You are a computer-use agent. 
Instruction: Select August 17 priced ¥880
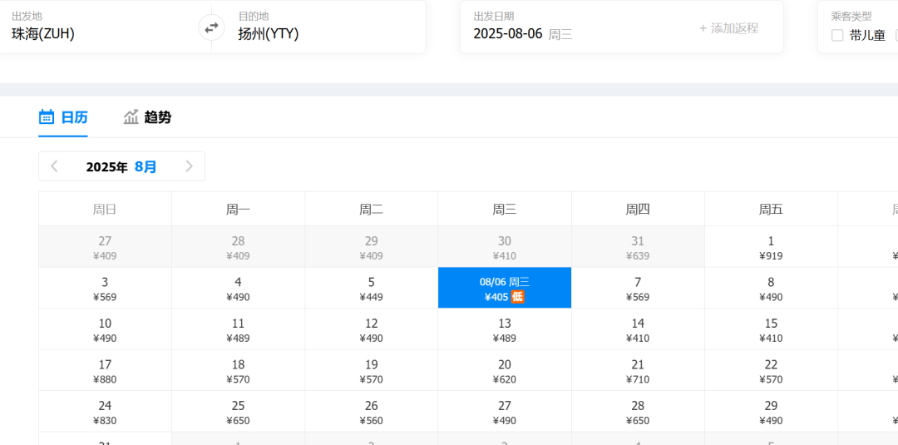[x=105, y=370]
